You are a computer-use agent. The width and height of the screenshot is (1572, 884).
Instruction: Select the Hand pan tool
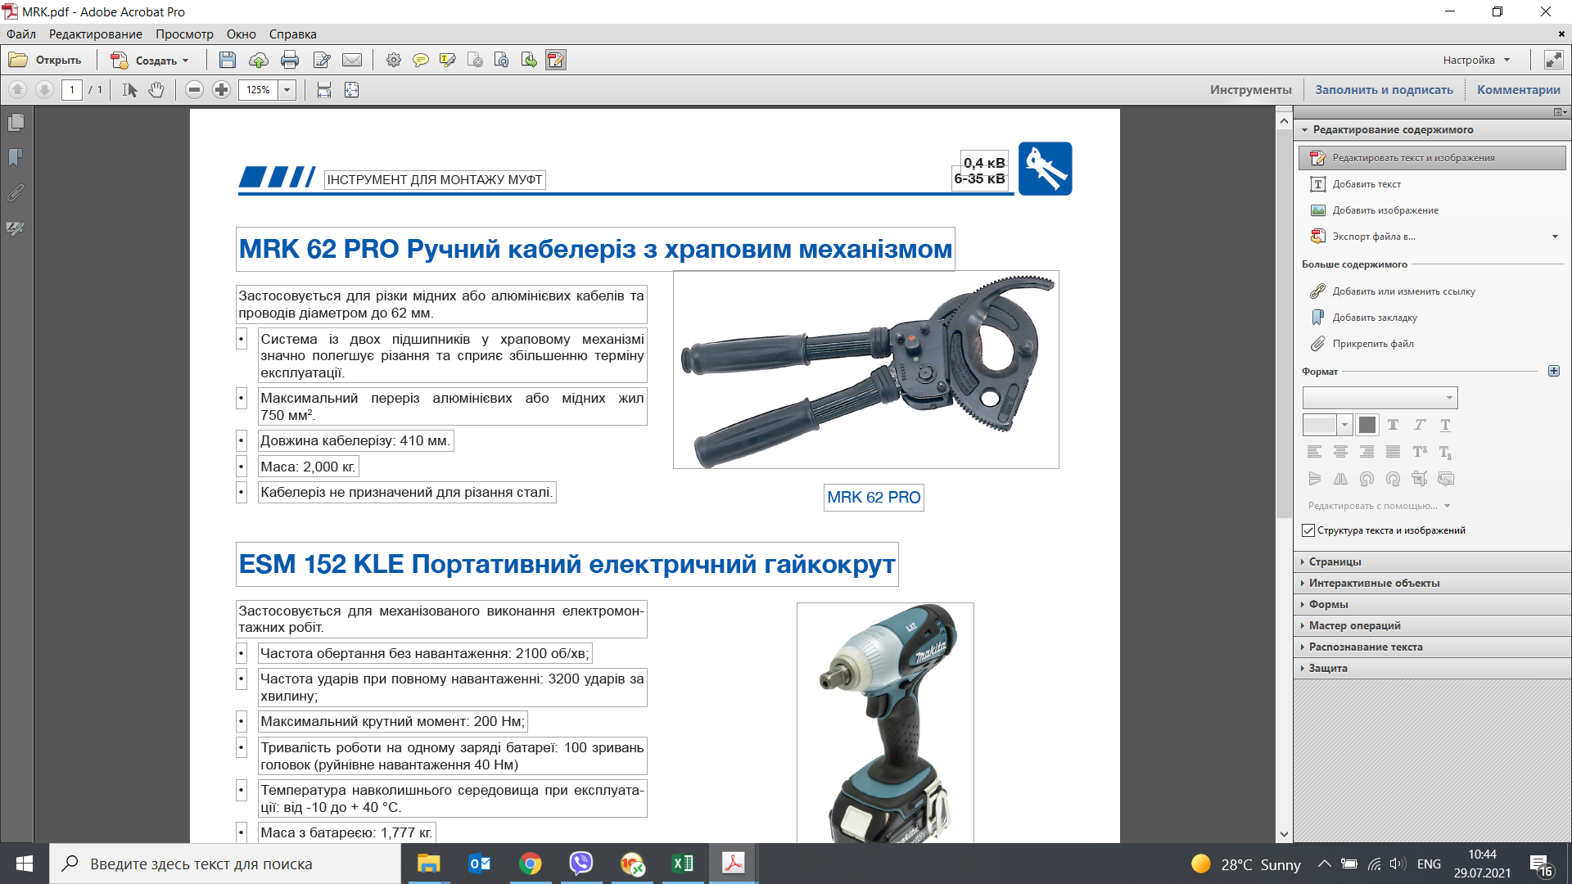tap(156, 90)
